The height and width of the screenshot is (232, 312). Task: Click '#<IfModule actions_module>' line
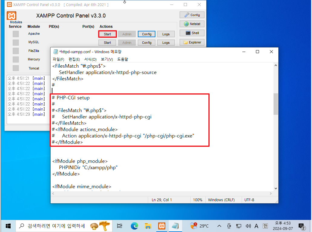click(x=85, y=129)
